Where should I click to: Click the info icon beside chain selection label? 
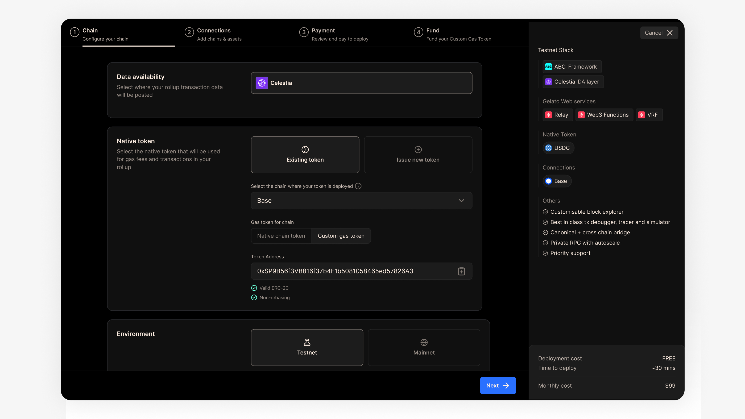click(358, 186)
